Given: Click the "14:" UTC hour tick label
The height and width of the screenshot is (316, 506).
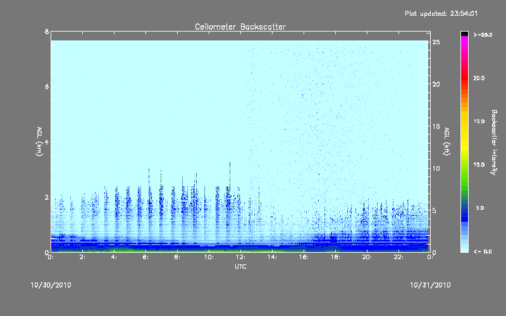Looking at the screenshot, I should pos(272,257).
